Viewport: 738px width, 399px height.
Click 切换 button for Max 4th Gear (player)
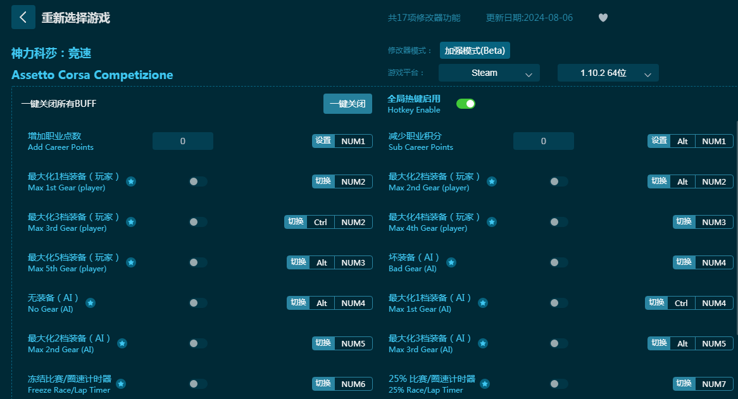pyautogui.click(x=684, y=222)
